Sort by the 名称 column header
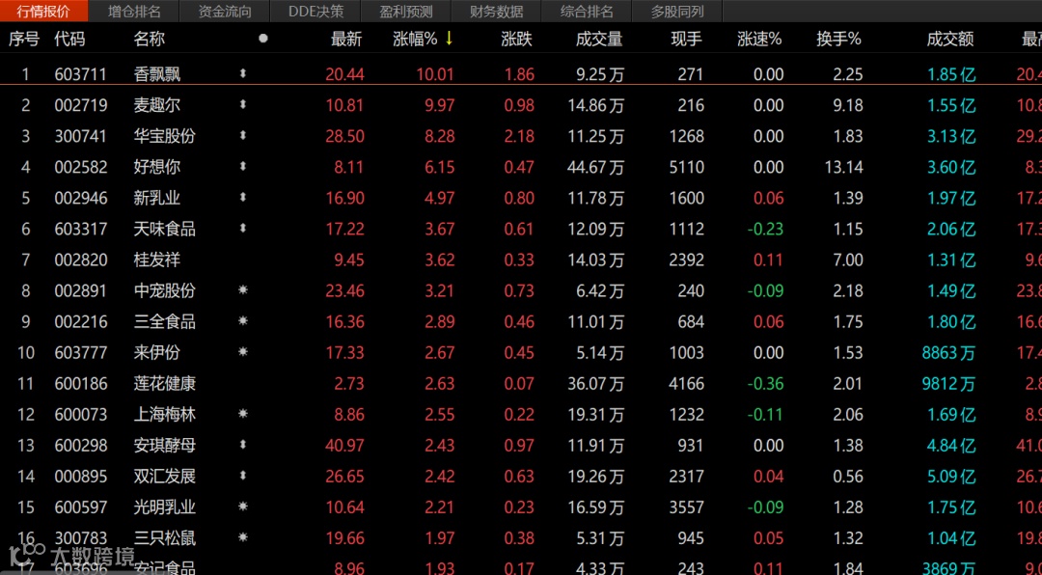 [x=149, y=40]
